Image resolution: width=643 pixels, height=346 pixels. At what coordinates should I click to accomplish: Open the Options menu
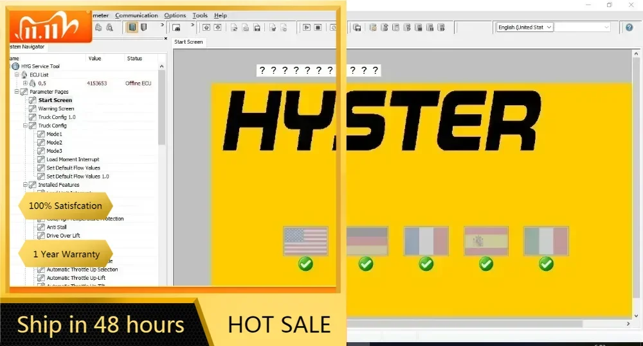tap(175, 15)
